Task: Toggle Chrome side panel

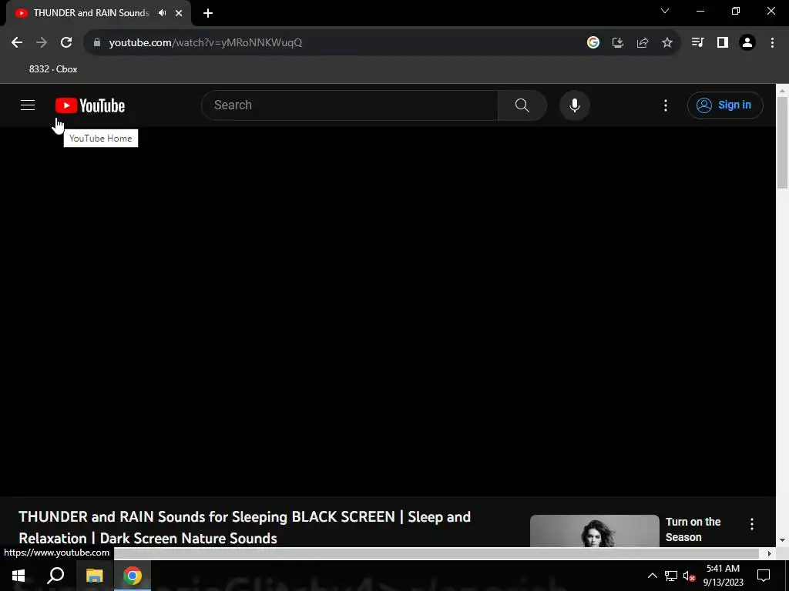Action: point(723,43)
